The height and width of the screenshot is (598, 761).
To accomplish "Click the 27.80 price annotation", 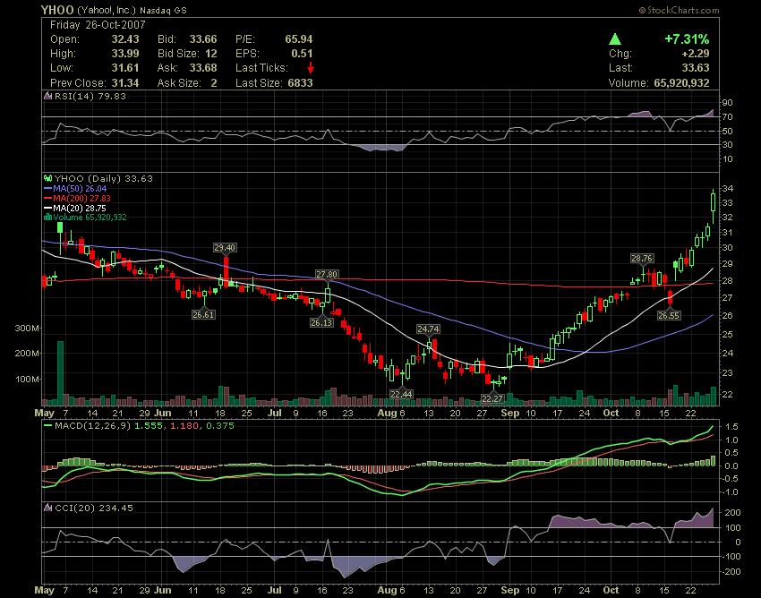I will click(x=327, y=274).
